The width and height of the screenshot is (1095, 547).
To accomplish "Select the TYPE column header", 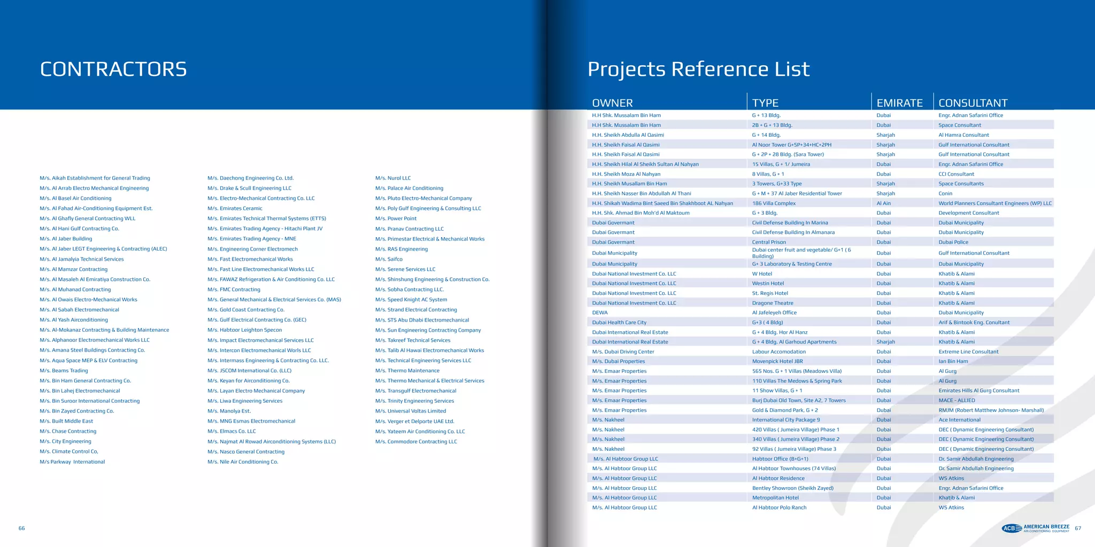I will click(x=765, y=103).
